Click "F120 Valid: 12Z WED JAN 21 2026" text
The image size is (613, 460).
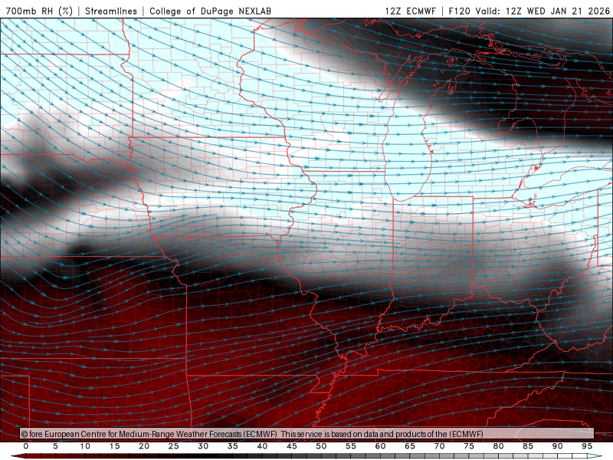529,11
